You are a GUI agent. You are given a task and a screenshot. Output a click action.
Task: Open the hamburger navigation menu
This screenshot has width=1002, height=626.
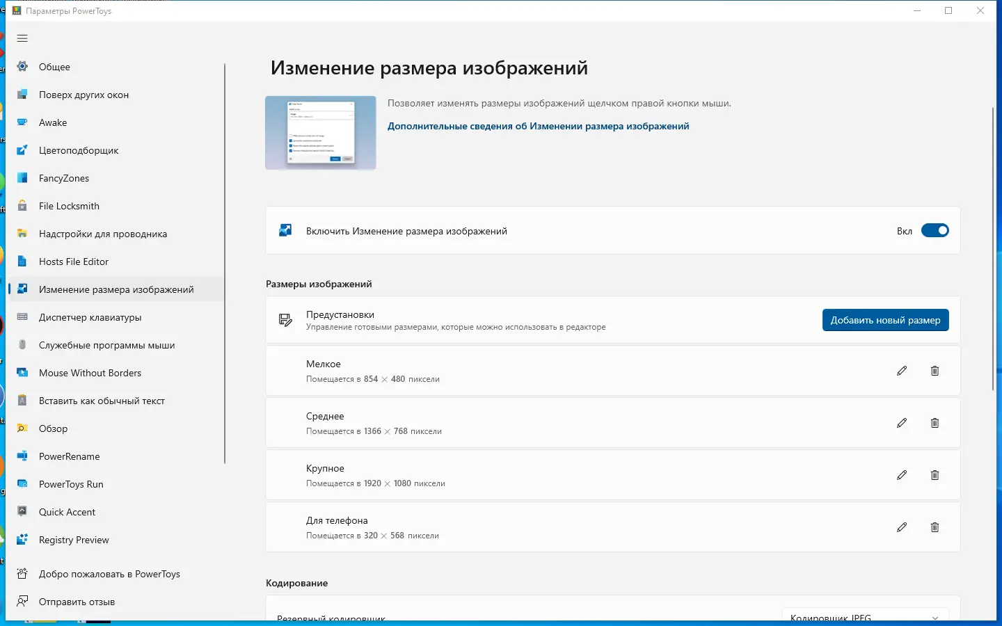point(22,38)
